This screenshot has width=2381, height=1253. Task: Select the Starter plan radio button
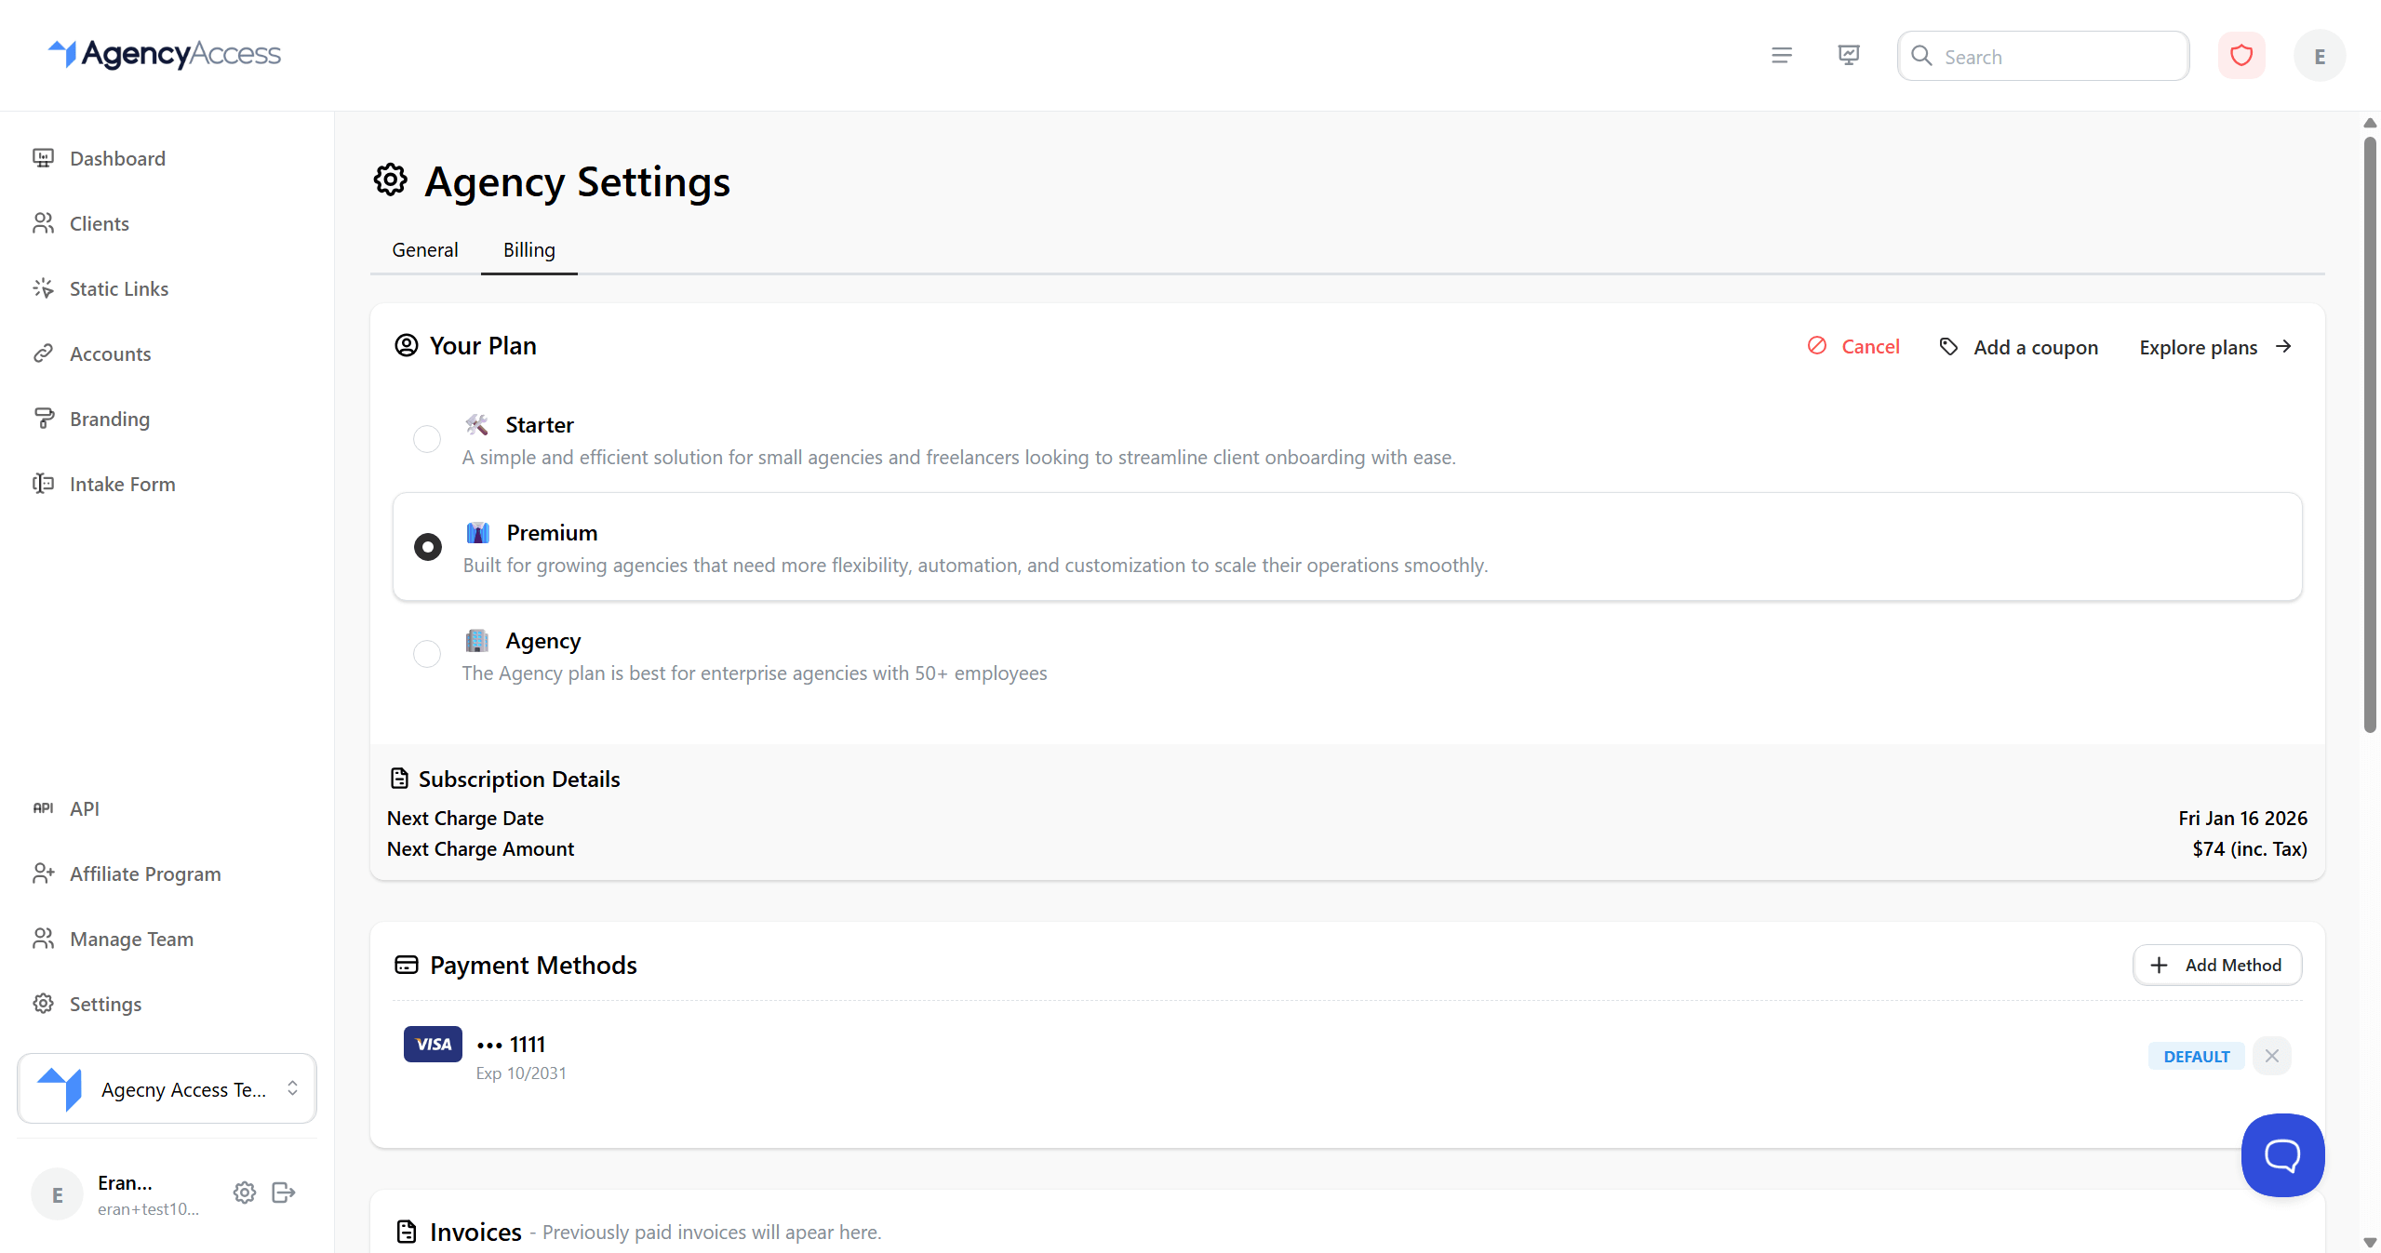[427, 439]
